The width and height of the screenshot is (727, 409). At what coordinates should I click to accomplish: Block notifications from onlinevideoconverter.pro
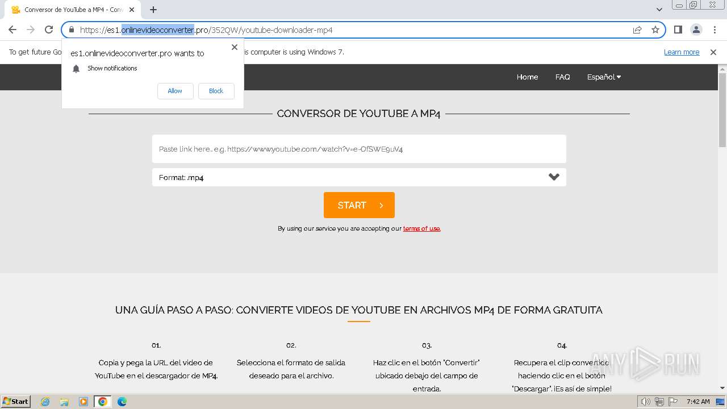(216, 91)
